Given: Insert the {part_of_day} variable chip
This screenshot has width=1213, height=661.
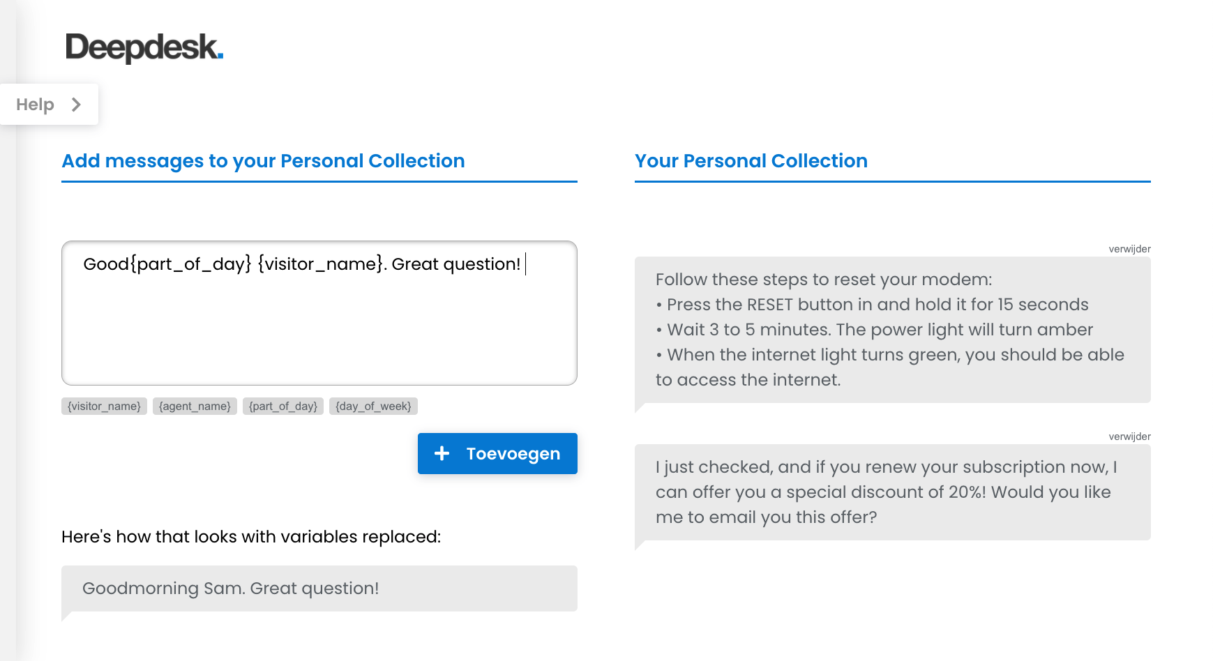Looking at the screenshot, I should pos(283,407).
